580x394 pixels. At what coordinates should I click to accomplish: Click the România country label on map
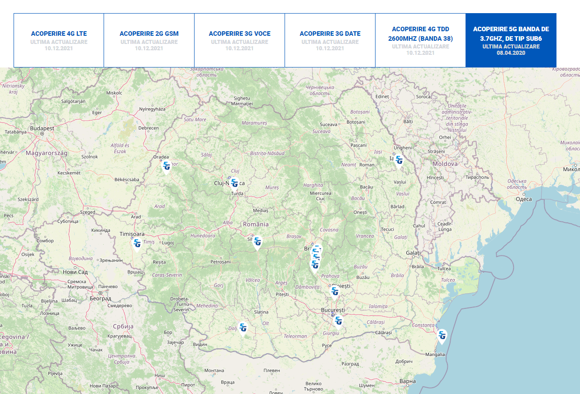pos(256,224)
